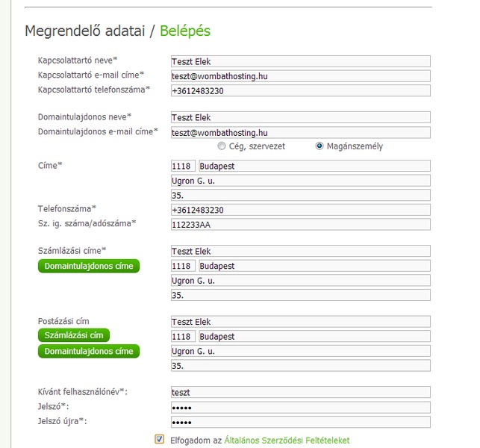
Task: Edit the owner's Telefonszáma field
Action: coord(300,210)
